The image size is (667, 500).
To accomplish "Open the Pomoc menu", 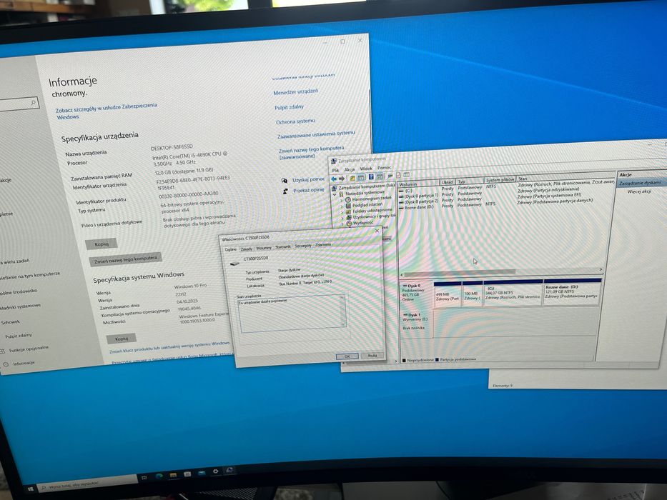I will pos(384,168).
